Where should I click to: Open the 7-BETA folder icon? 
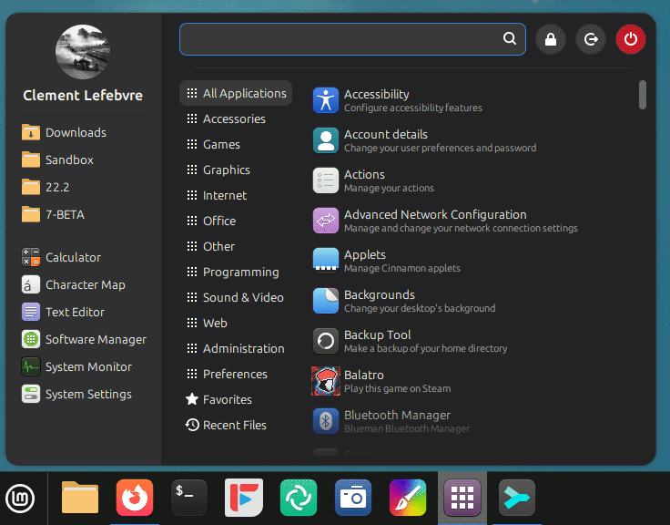pyautogui.click(x=31, y=214)
